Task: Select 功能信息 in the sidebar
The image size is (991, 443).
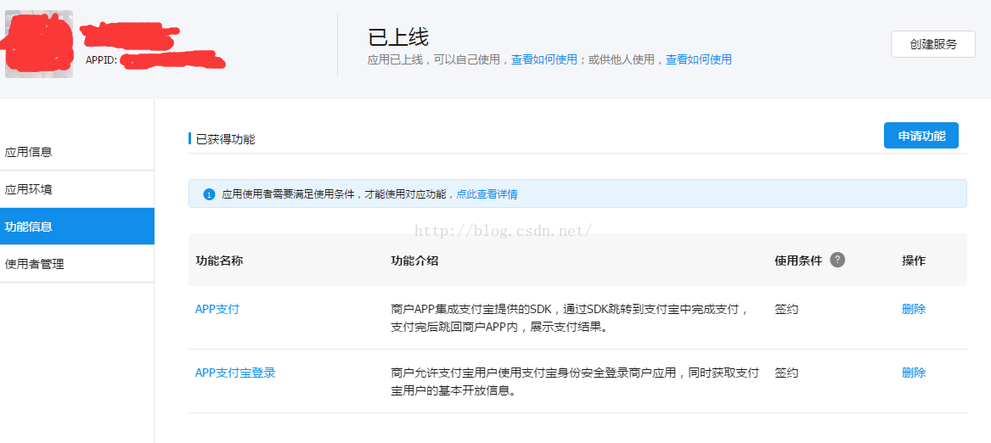Action: click(x=77, y=227)
